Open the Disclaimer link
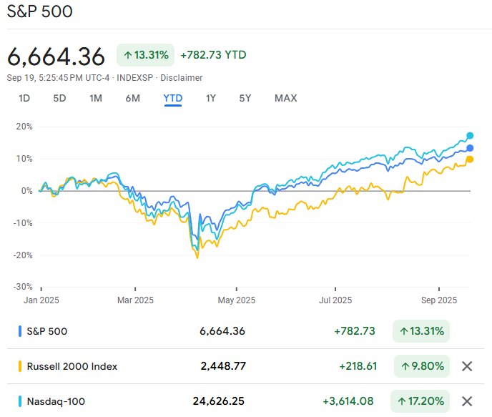This screenshot has height=417, width=492. [x=181, y=78]
